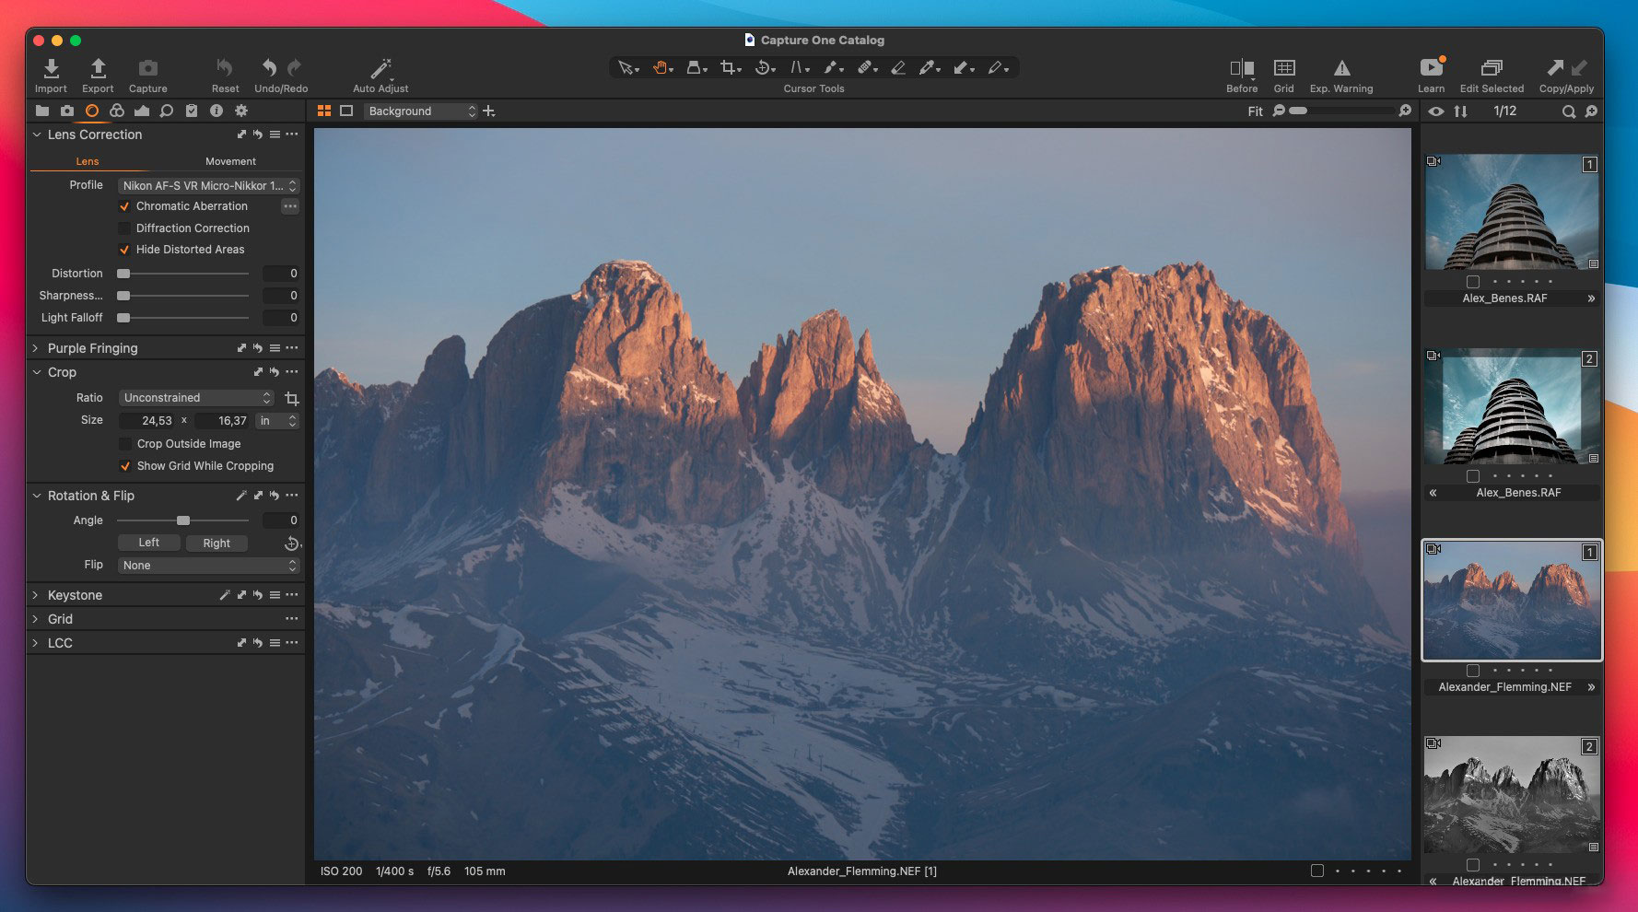1638x912 pixels.
Task: Click the Import icon in toolbar
Action: pos(52,68)
